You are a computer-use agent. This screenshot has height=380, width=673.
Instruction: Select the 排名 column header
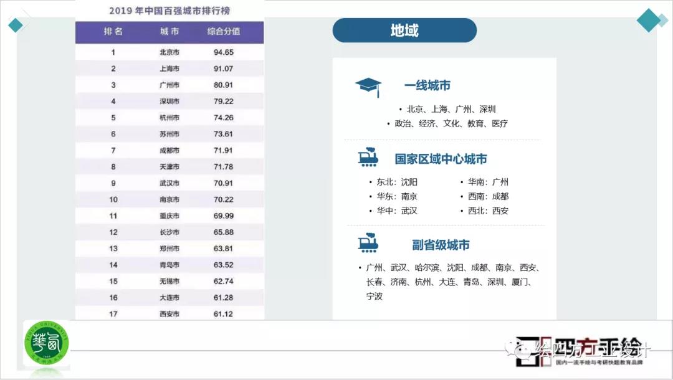click(113, 31)
